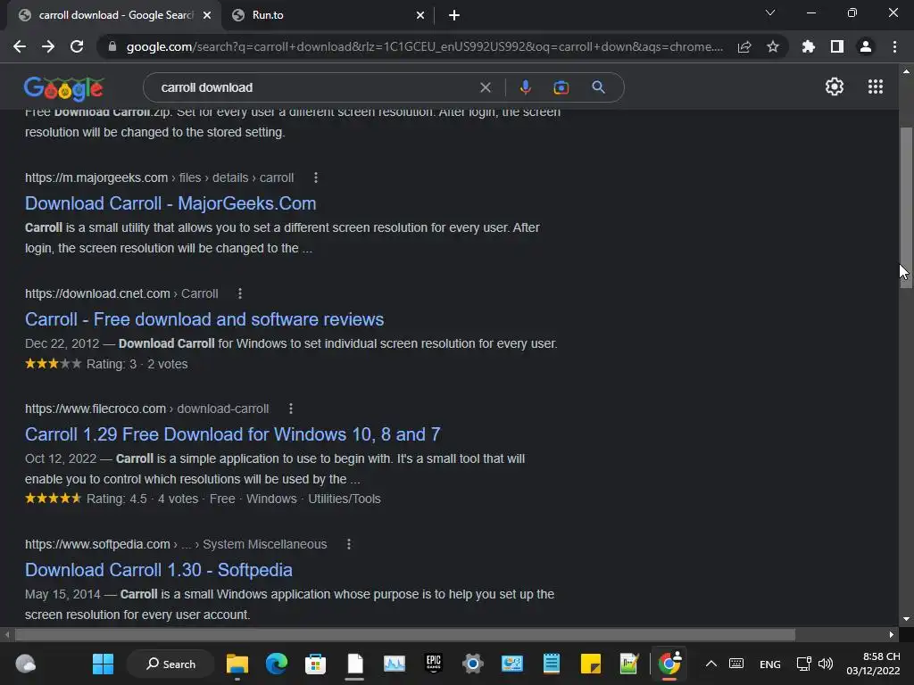
Task: Close the carroll download search tab
Action: pos(207,15)
